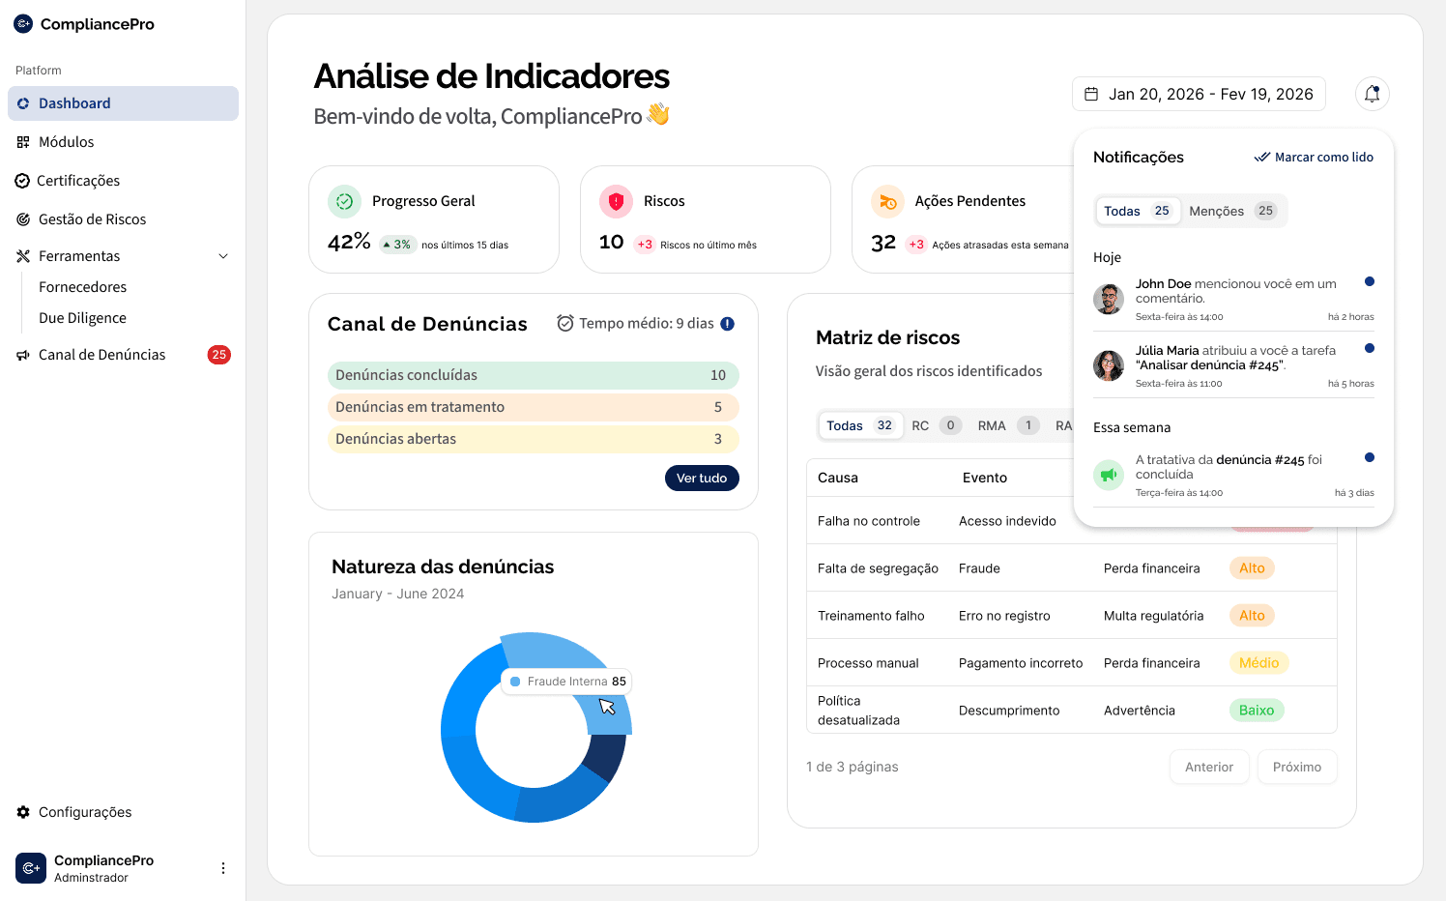Click Marcar como lido in notifications
Viewport: 1446px width, 901px height.
click(x=1314, y=156)
